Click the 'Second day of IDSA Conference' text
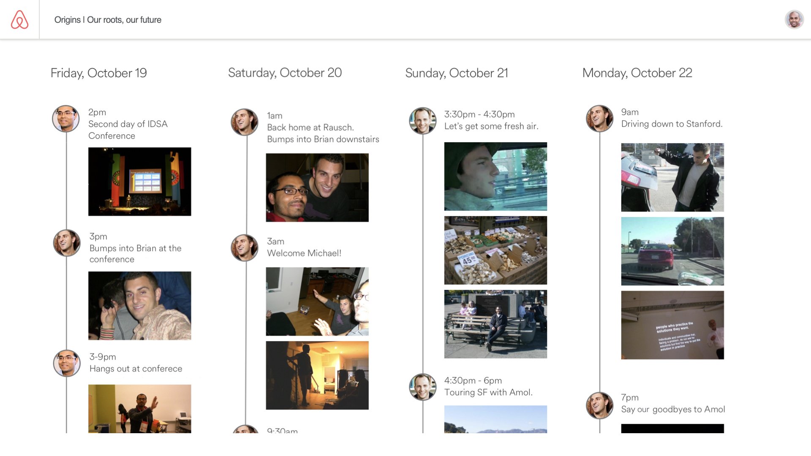The image size is (811, 456). pos(128,130)
